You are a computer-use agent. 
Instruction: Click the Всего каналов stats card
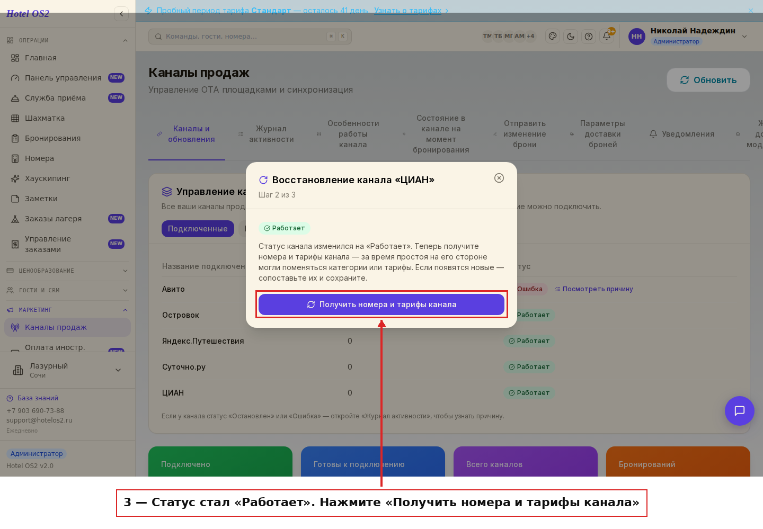click(526, 462)
